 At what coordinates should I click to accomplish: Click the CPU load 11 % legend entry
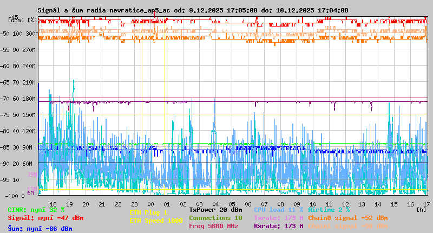coord(278,210)
